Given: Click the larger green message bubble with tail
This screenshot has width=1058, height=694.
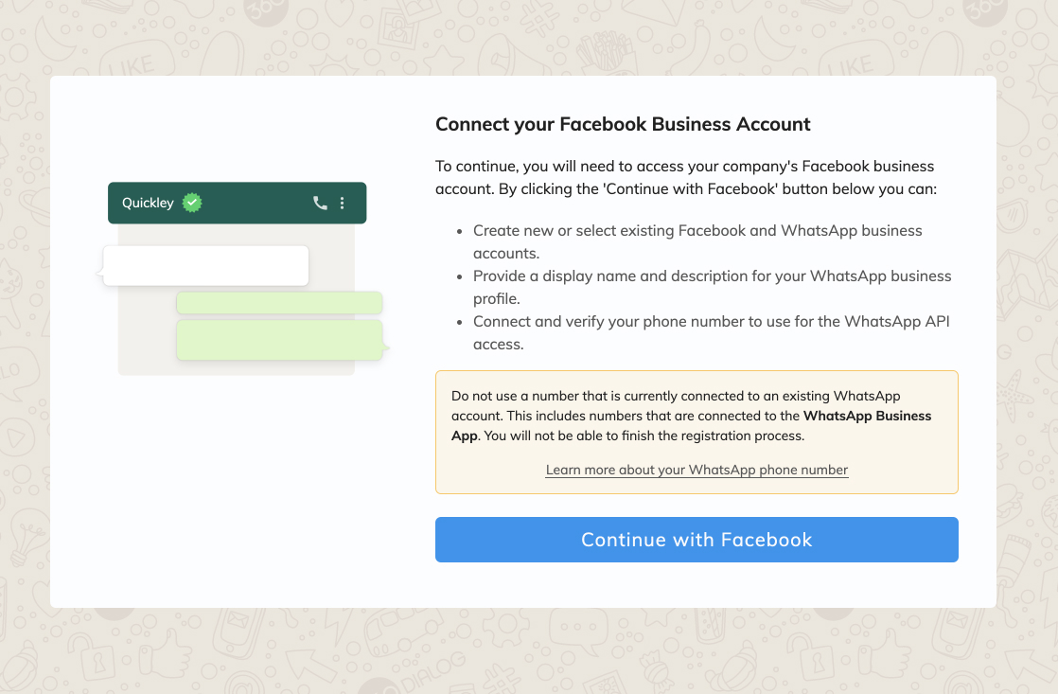Looking at the screenshot, I should point(279,340).
